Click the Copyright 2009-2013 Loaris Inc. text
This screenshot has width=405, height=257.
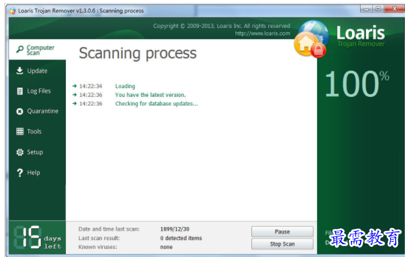[221, 26]
